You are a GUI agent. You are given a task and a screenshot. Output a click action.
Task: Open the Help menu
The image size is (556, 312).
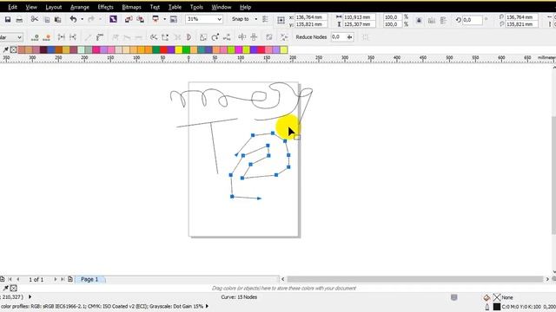pos(245,7)
